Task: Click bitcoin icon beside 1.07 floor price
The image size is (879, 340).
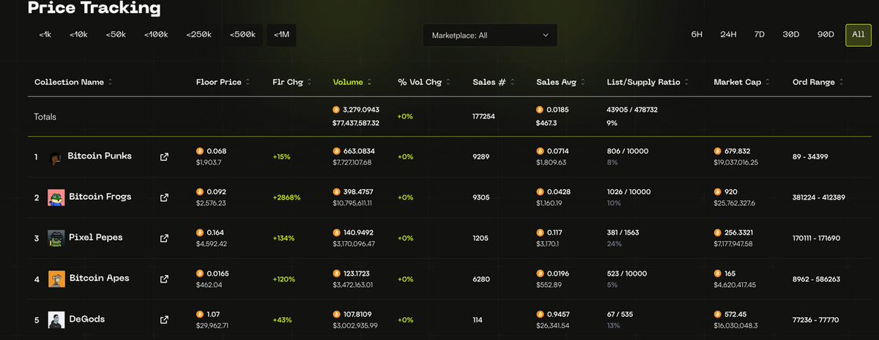Action: pyautogui.click(x=200, y=314)
